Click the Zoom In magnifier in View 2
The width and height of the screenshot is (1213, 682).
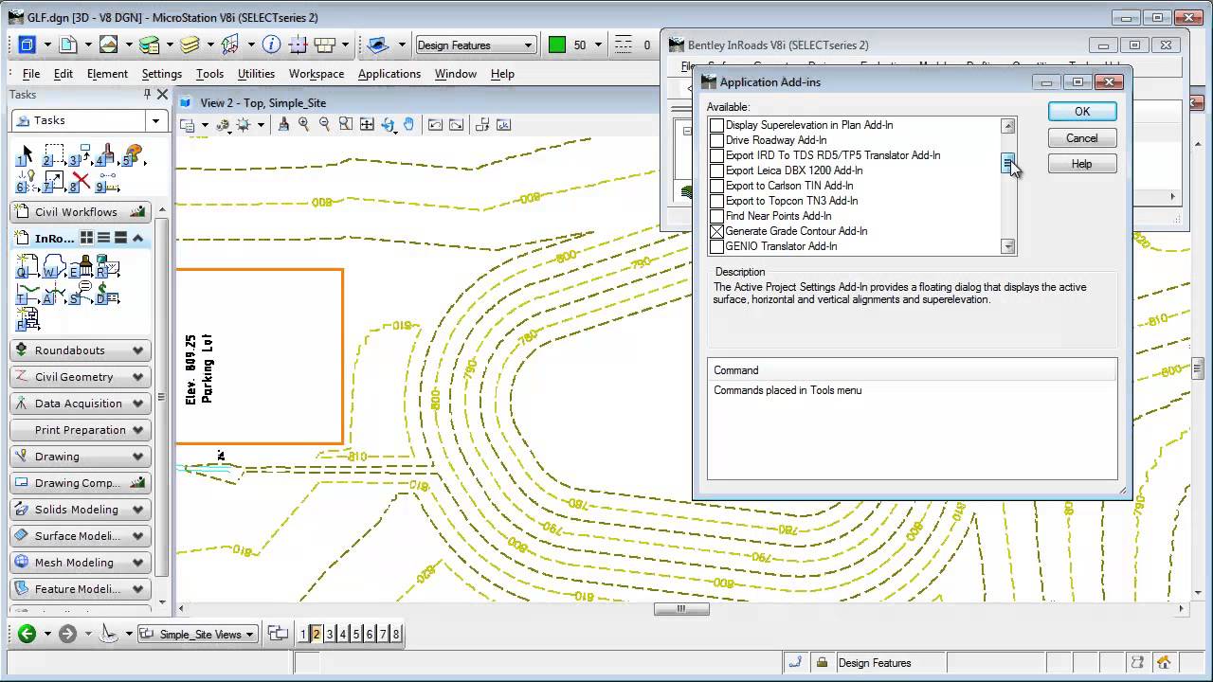pos(303,124)
